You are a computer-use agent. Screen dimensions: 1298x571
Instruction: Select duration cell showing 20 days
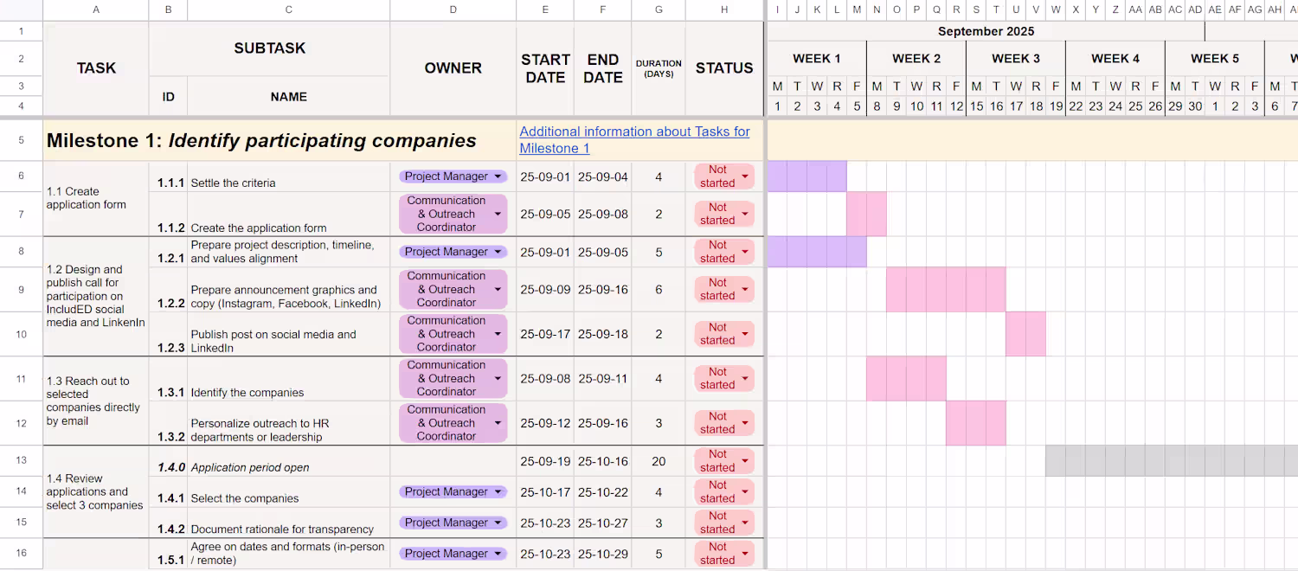coord(659,461)
